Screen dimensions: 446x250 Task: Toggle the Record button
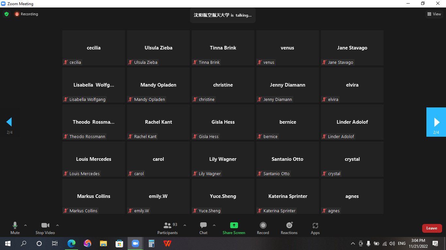click(x=263, y=228)
